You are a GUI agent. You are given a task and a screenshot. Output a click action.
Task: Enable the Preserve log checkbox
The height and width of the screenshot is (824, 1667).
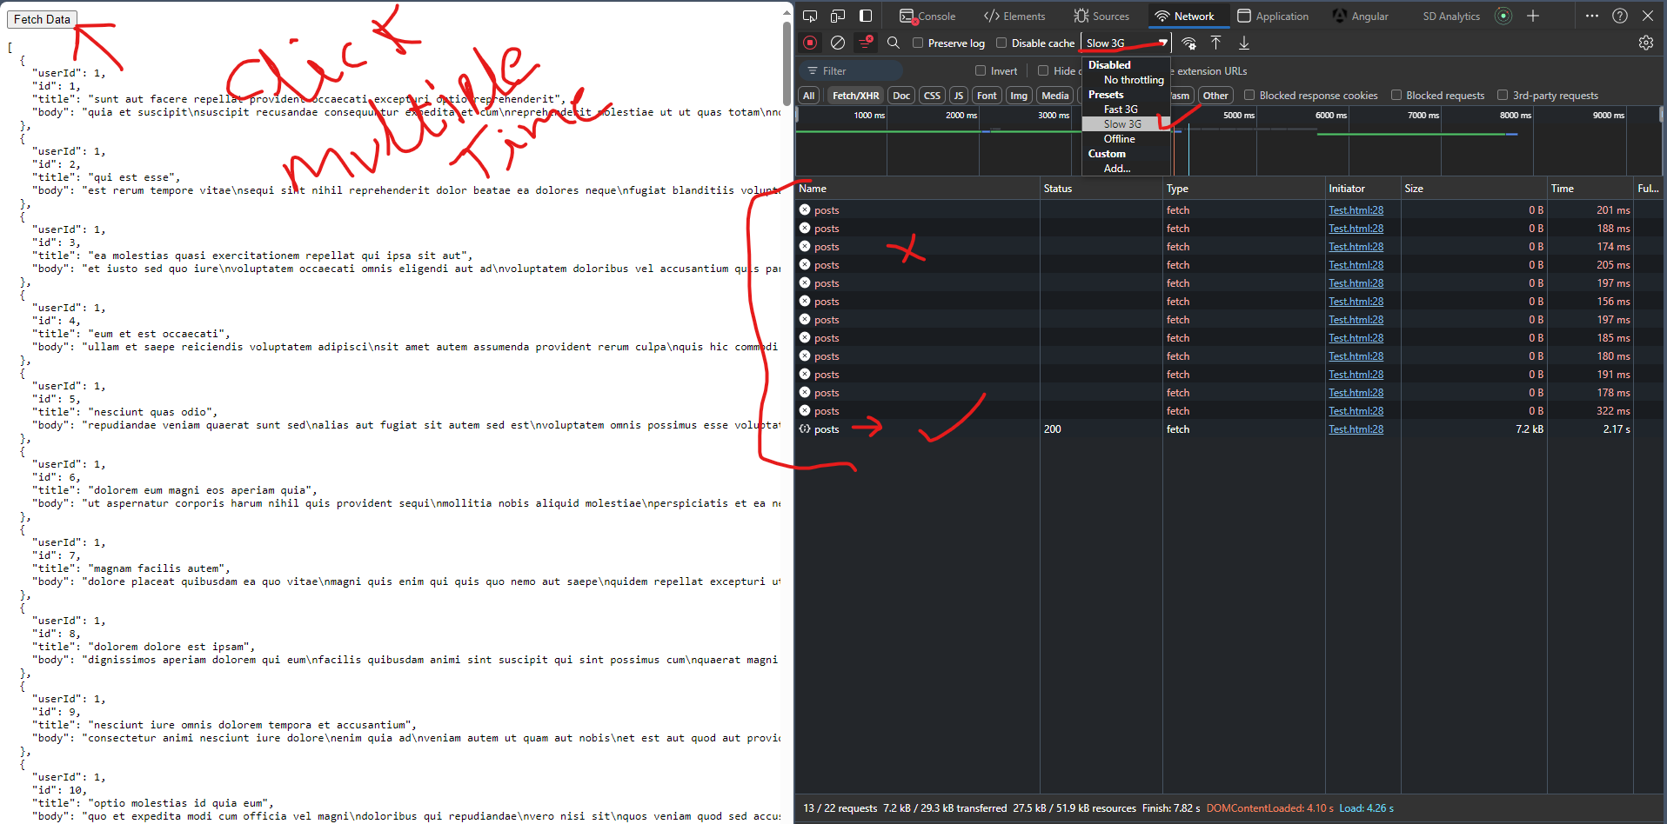(918, 43)
